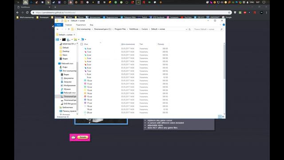Select the 1.cur file
The image size is (284, 160).
[89, 52]
